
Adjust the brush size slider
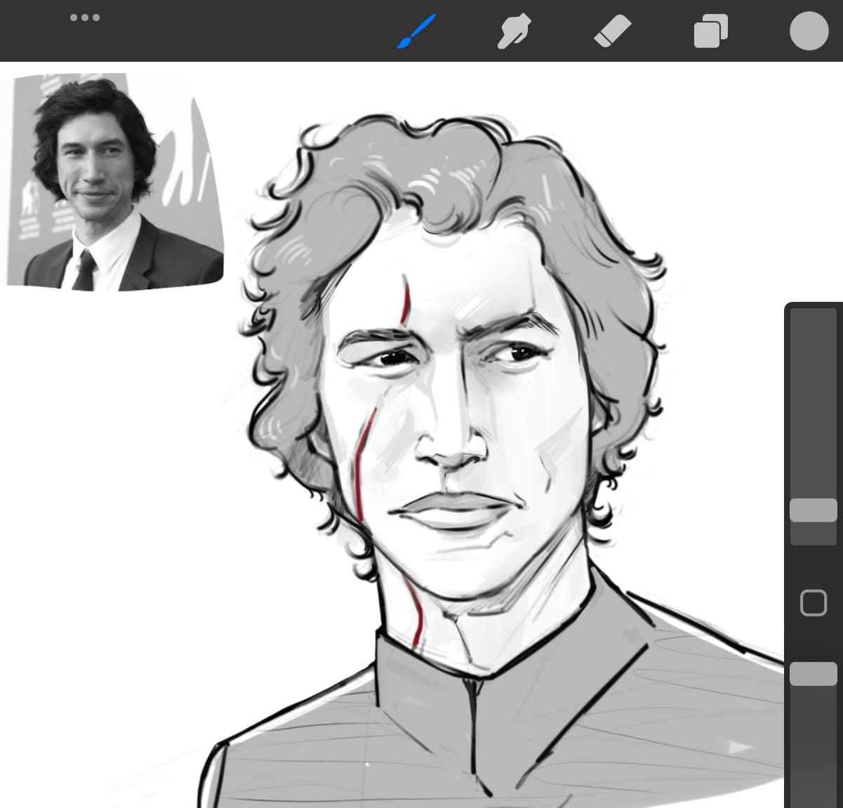[814, 512]
